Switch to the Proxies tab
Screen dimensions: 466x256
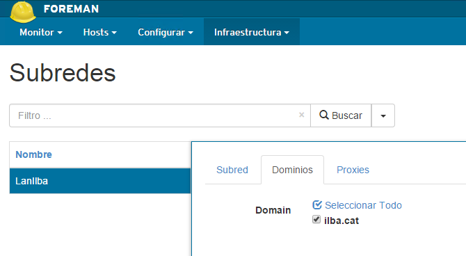[x=353, y=170]
